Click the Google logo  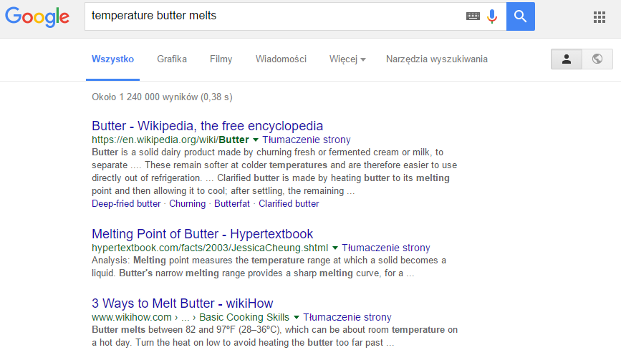[x=37, y=16]
